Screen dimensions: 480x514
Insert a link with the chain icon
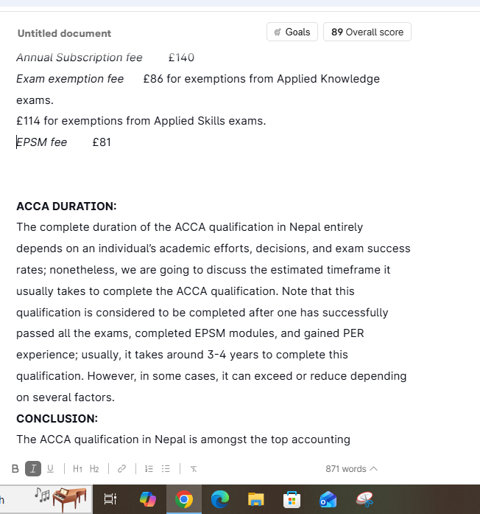(122, 469)
